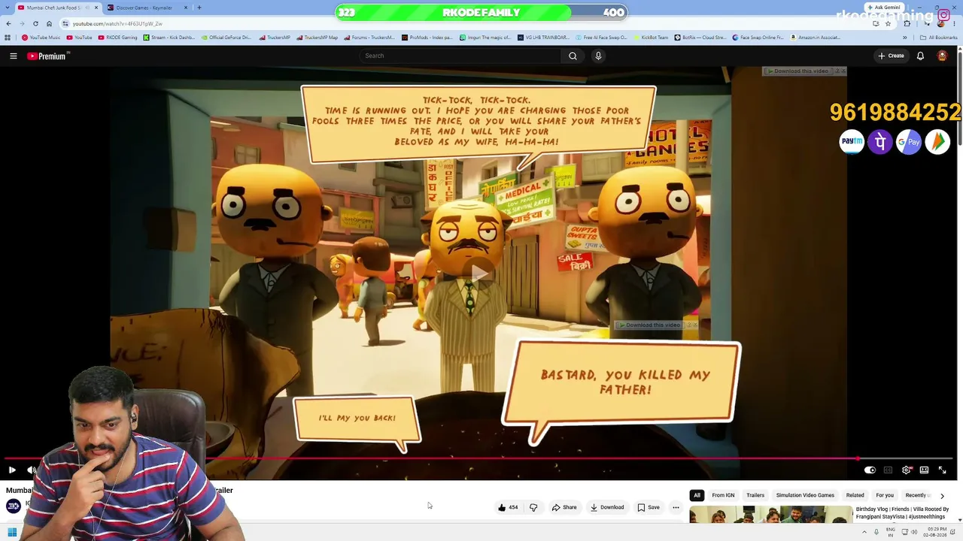The image size is (963, 541).
Task: Select the For you filter chip
Action: 885,495
